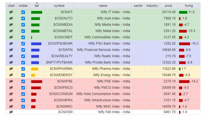Open chart icon for $CNXMNC row
The width and height of the screenshot is (204, 118).
coord(11,107)
